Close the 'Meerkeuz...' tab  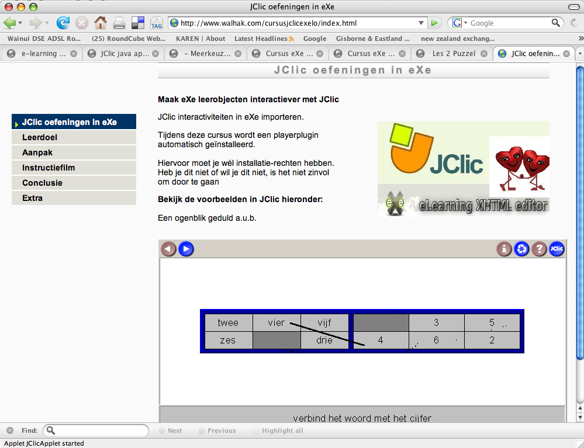(x=238, y=54)
